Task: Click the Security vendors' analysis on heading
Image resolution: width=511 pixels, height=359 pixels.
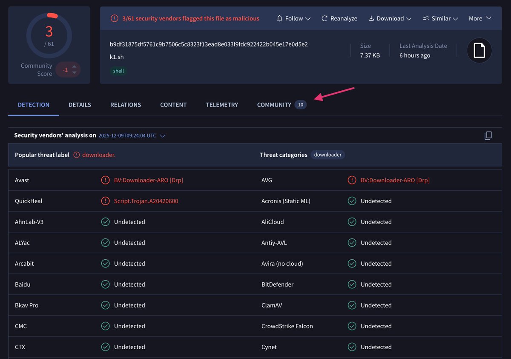Action: (x=55, y=135)
